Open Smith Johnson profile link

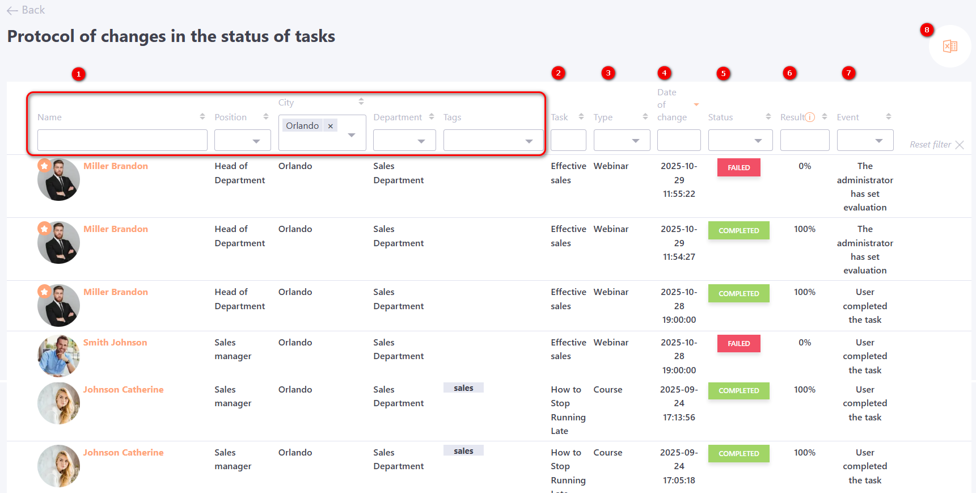pyautogui.click(x=115, y=343)
